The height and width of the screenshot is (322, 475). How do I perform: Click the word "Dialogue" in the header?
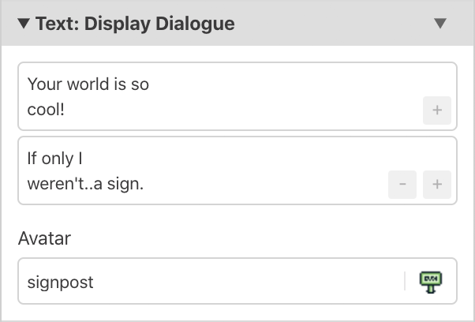(196, 24)
